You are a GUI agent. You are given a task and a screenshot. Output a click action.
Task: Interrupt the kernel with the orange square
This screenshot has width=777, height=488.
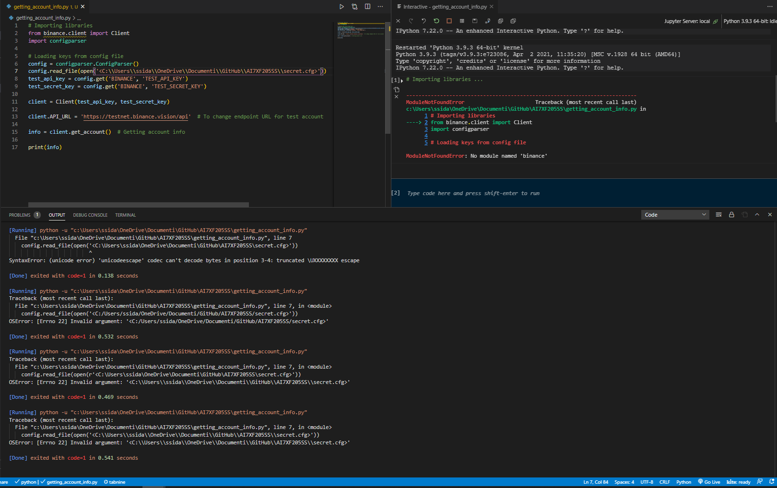point(449,21)
